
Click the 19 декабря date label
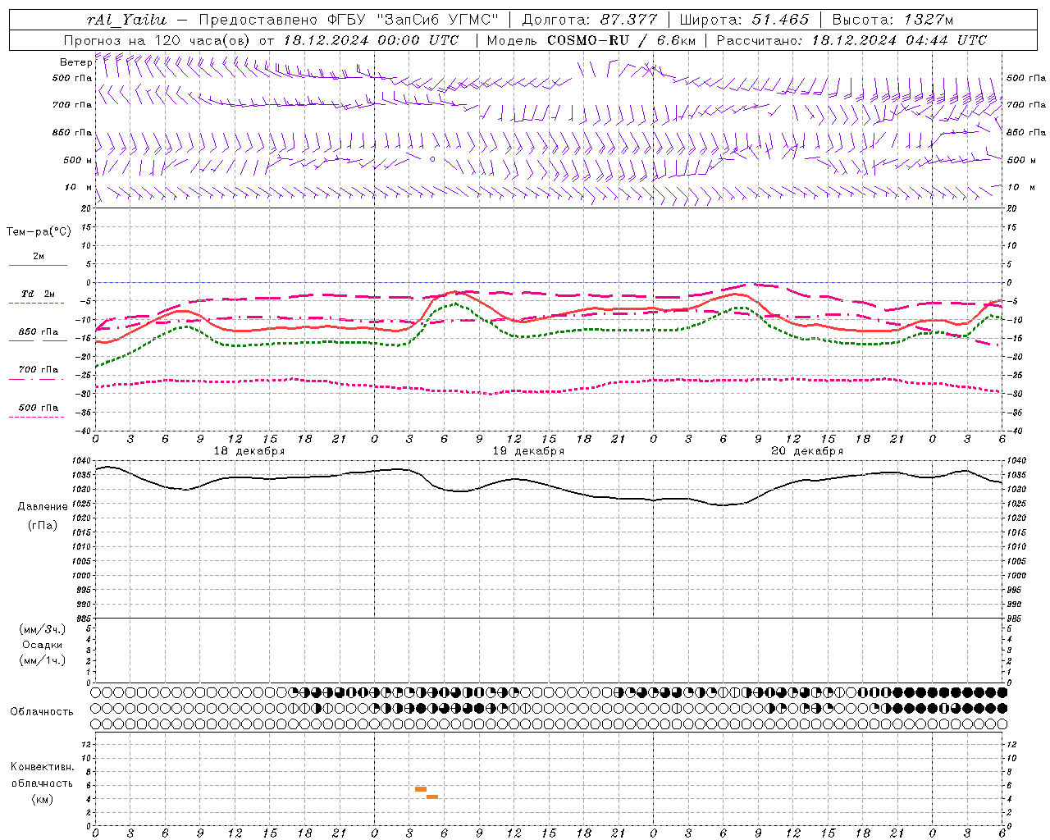click(x=528, y=451)
